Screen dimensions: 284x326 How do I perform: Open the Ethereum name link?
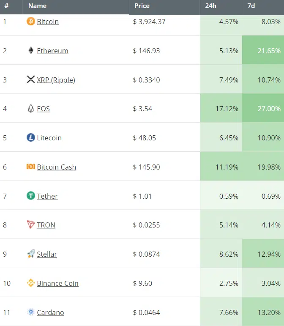(52, 51)
